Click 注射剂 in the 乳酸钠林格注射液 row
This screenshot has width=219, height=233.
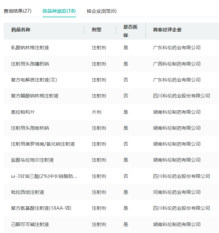99,48
